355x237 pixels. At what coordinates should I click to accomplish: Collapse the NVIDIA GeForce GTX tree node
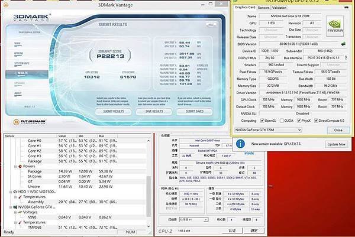(11, 207)
